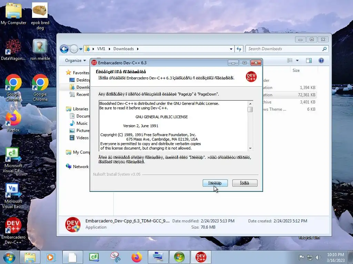Select the file row sized 72,361 KB
353x264 pixels.
tap(290, 95)
